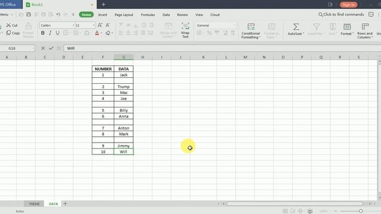Viewport: 381px width, 214px height.
Task: Select column F header
Action: (x=103, y=57)
